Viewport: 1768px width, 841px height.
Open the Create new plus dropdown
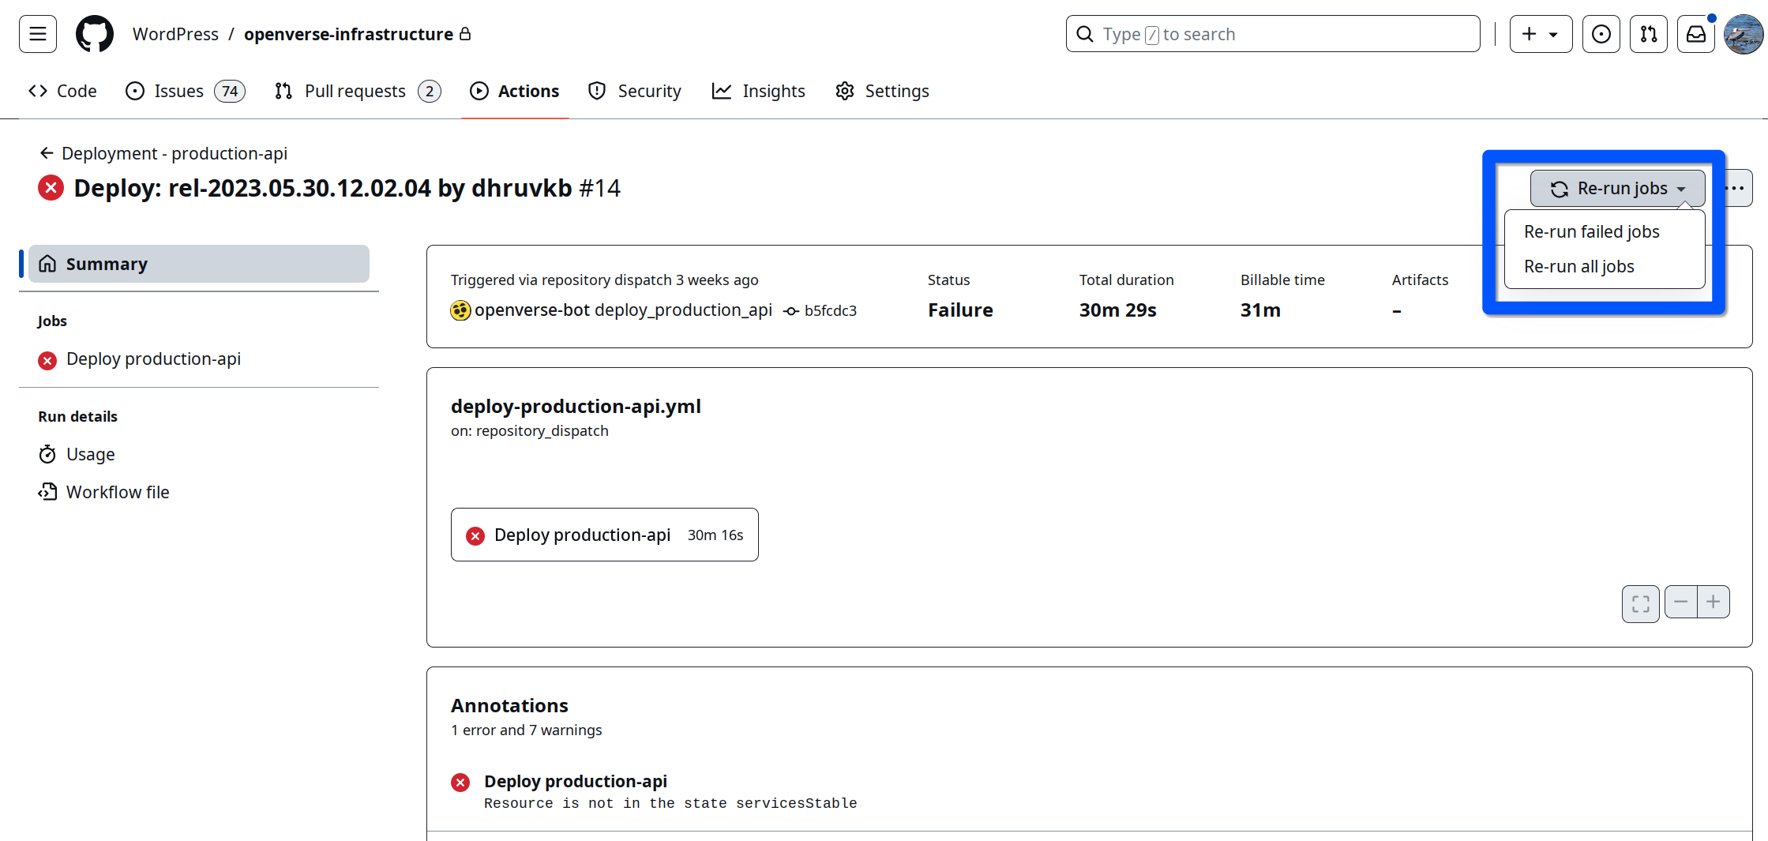tap(1541, 34)
